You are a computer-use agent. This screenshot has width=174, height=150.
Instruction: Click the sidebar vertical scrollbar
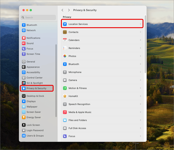pos(56,81)
